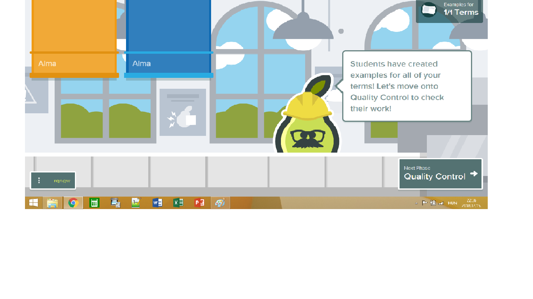Image resolution: width=533 pixels, height=299 pixels.
Task: Click the mascot's speech bubble message
Action: click(407, 86)
